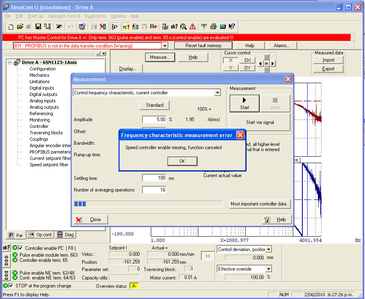Click the terminal icon beside Pulse enable NE term. 63/48

(6, 275)
